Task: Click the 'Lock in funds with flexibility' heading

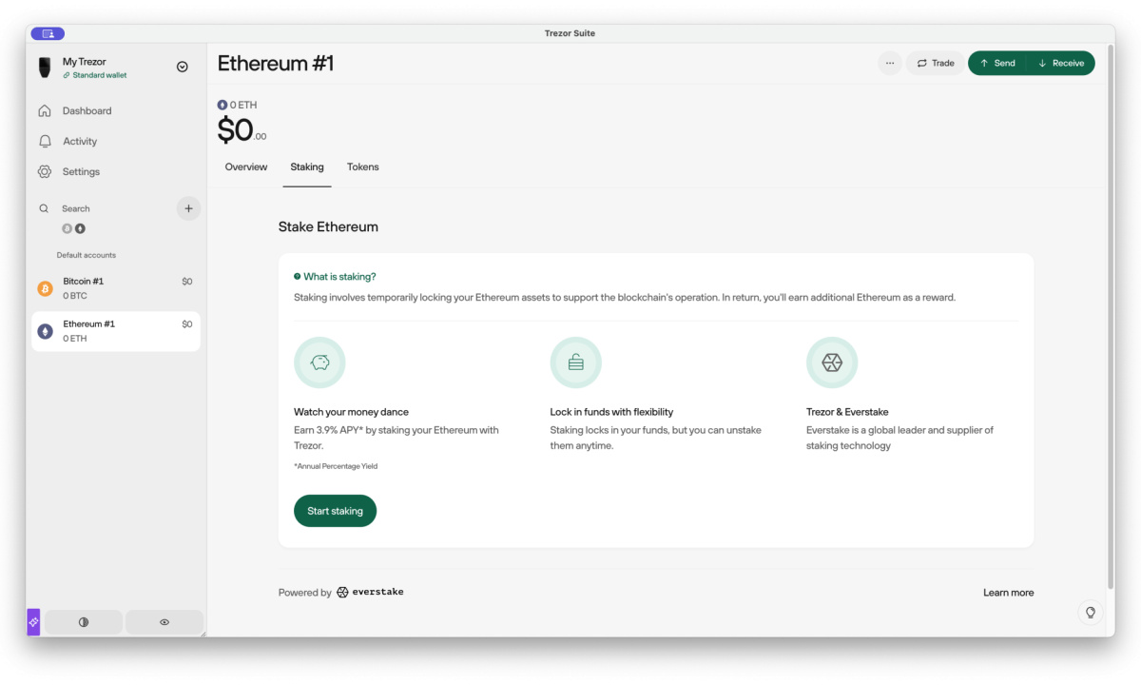Action: [611, 412]
